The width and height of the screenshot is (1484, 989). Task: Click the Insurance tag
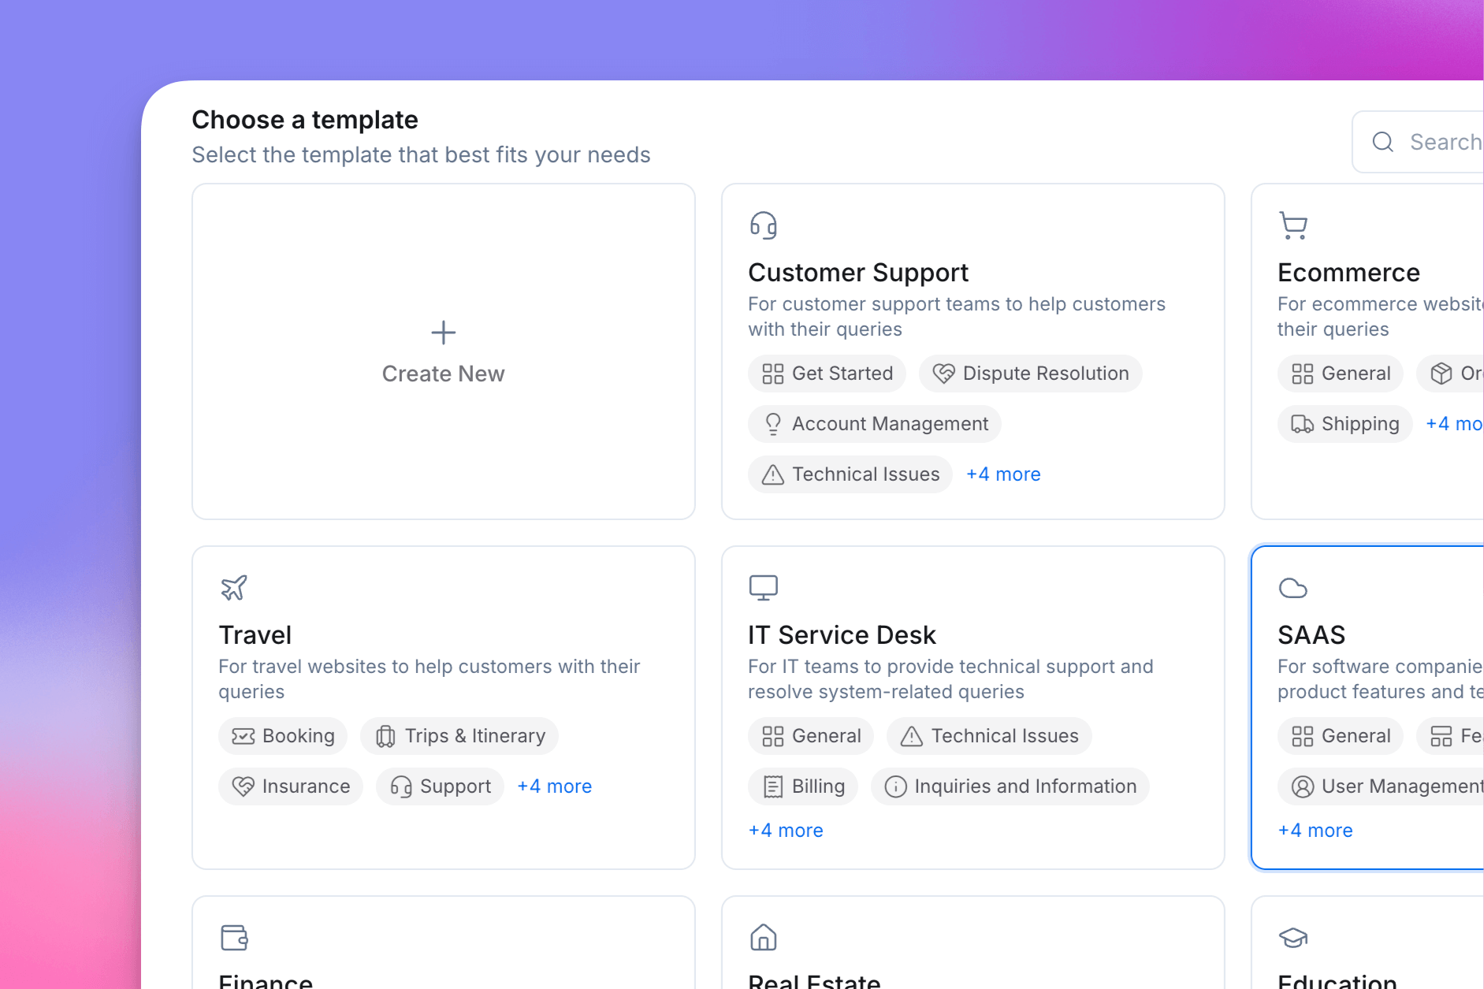291,786
